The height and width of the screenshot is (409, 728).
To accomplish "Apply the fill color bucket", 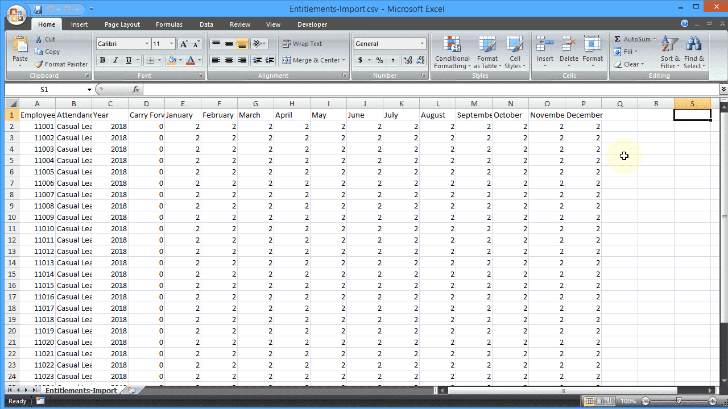I will (172, 60).
